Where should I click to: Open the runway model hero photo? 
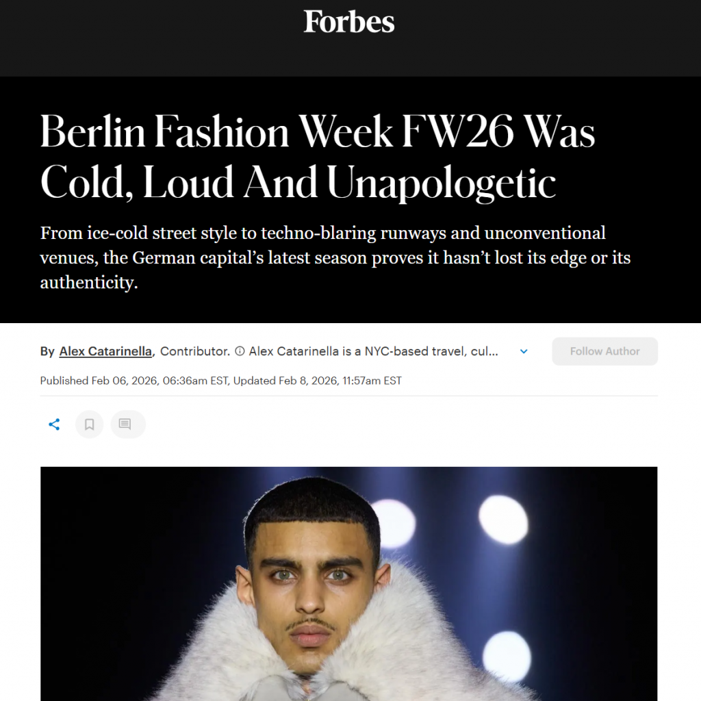tap(348, 584)
